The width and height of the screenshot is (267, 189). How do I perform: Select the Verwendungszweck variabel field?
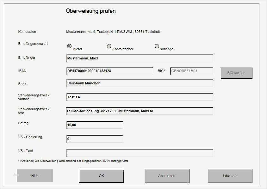pos(139,97)
